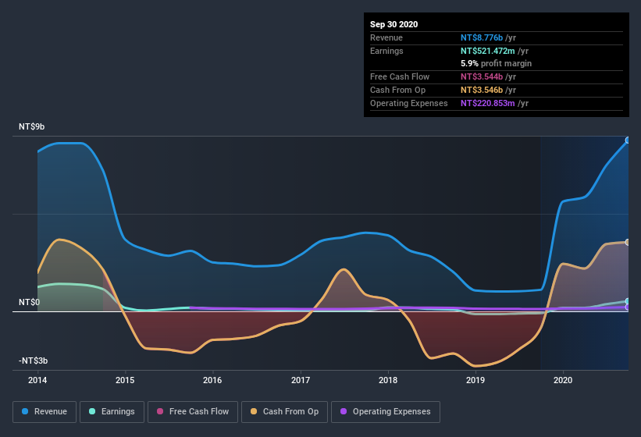Click the blue Revenue legend dot
This screenshot has width=641, height=437.
[25, 411]
